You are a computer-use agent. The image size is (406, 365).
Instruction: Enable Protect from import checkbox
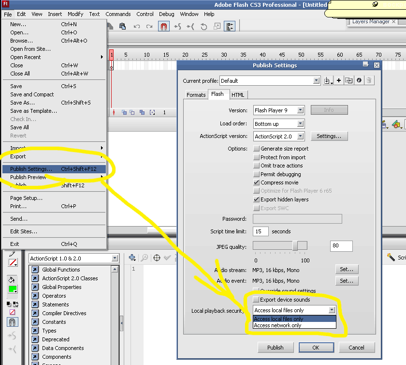tap(256, 157)
